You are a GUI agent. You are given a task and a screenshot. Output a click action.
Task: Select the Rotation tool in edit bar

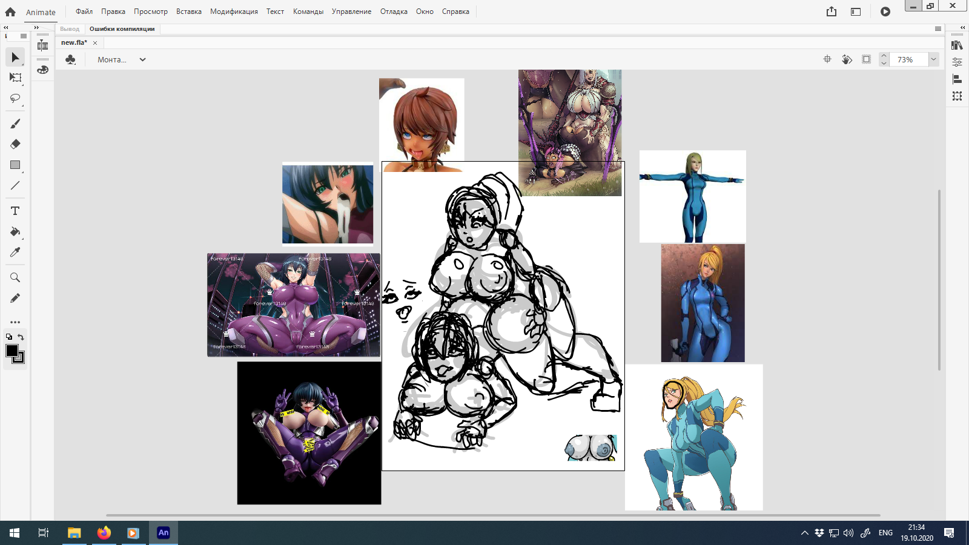[847, 59]
